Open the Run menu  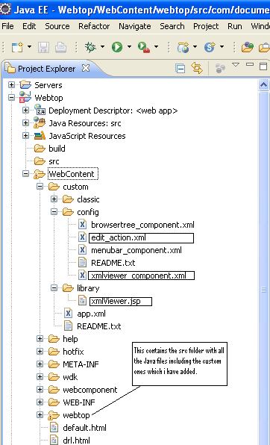[x=235, y=26]
